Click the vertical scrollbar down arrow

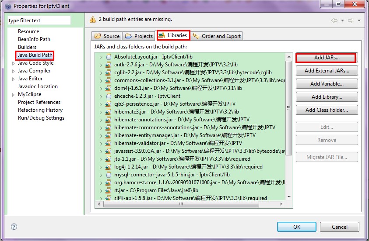pyautogui.click(x=289, y=197)
